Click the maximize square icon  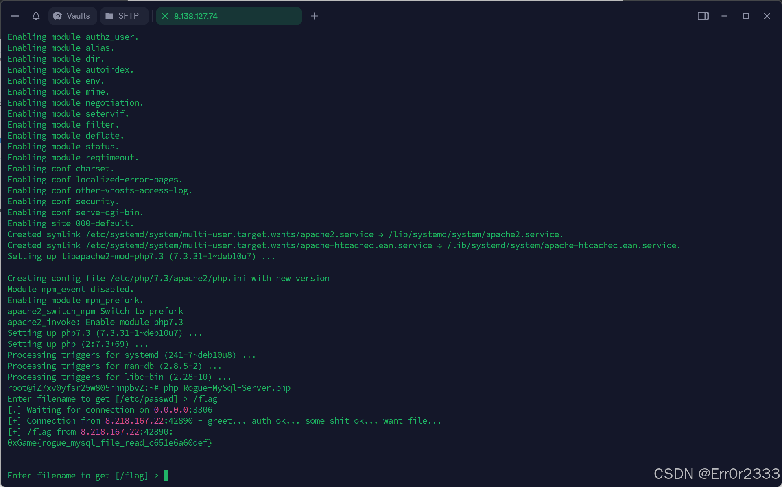[746, 16]
